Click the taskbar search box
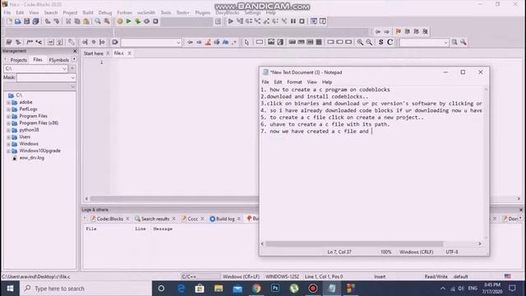This screenshot has height=296, width=526. 85,289
